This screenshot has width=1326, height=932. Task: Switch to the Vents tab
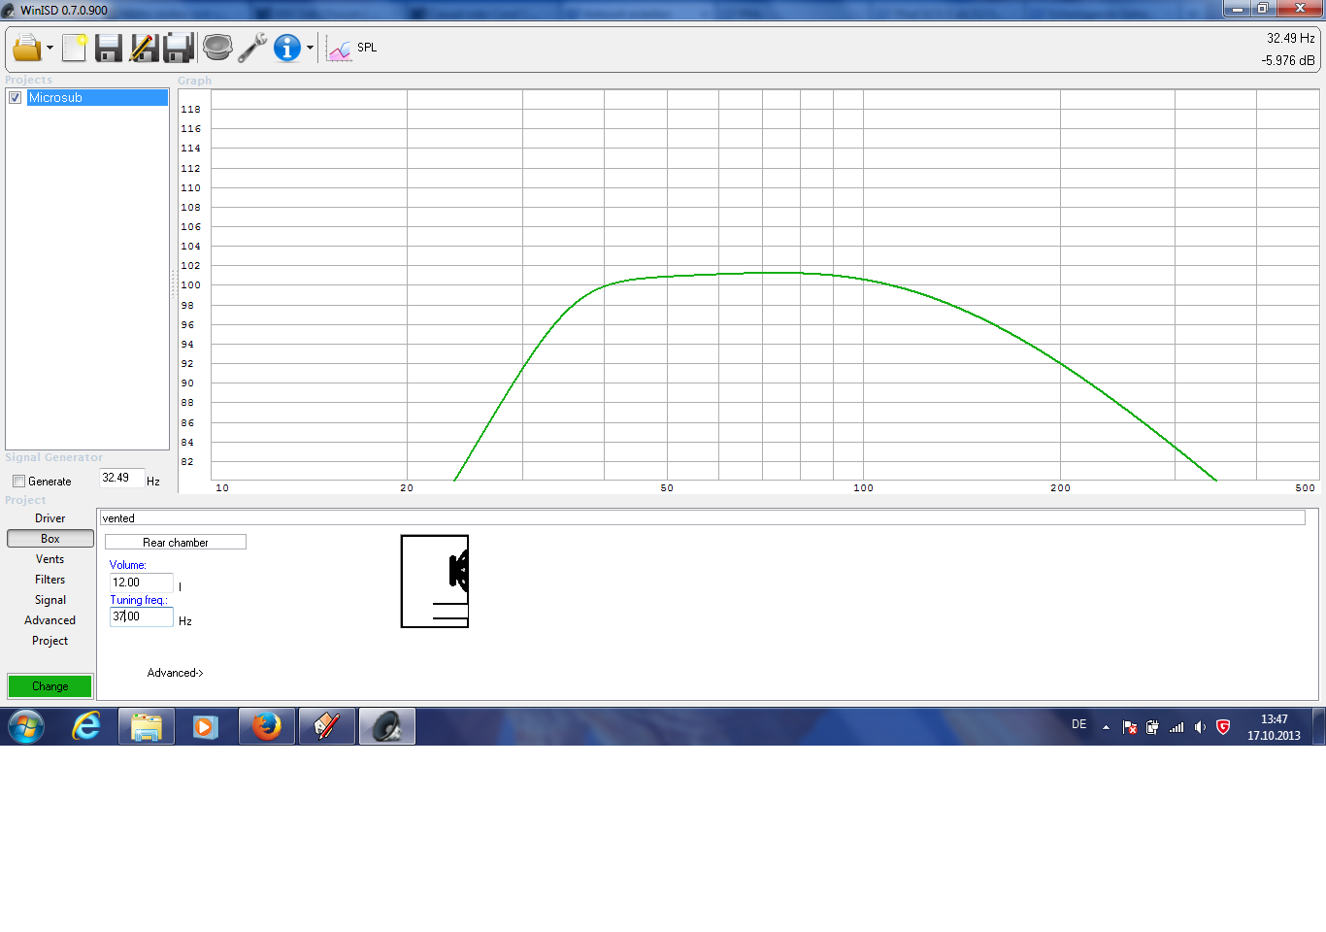coord(50,559)
